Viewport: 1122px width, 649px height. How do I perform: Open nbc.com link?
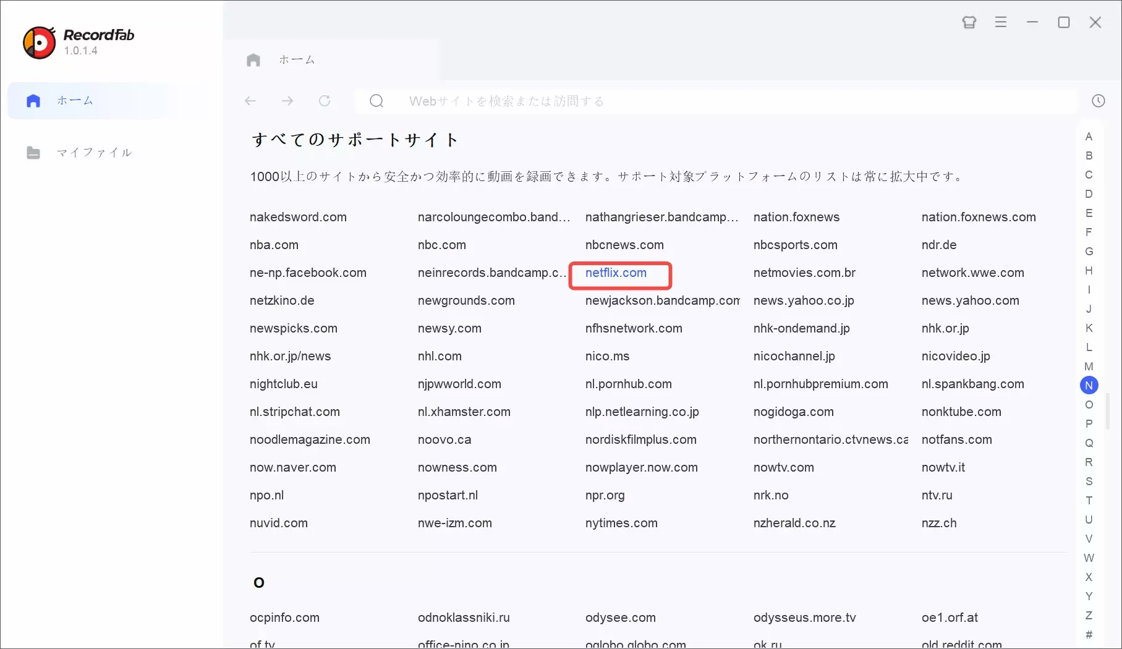[442, 245]
